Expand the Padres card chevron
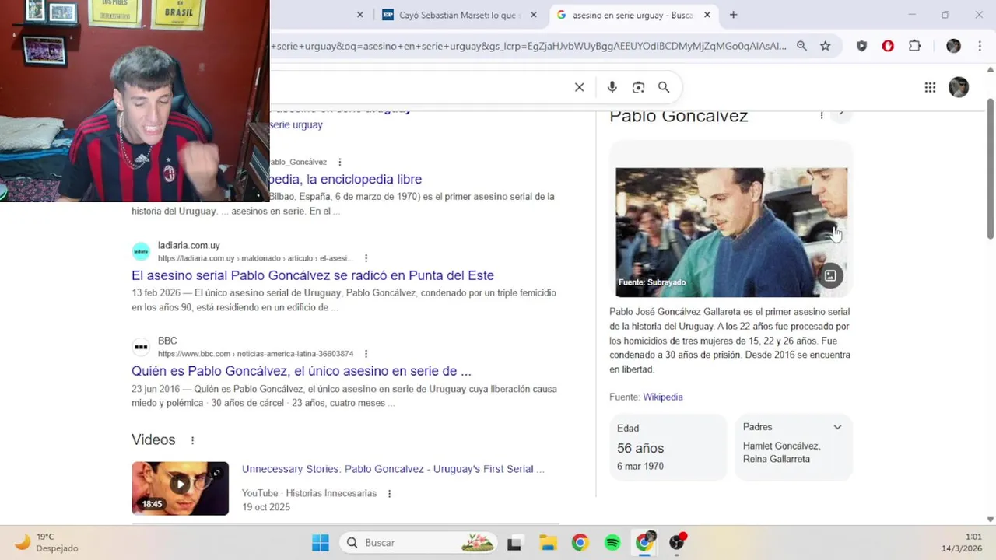The image size is (996, 560). click(x=837, y=427)
